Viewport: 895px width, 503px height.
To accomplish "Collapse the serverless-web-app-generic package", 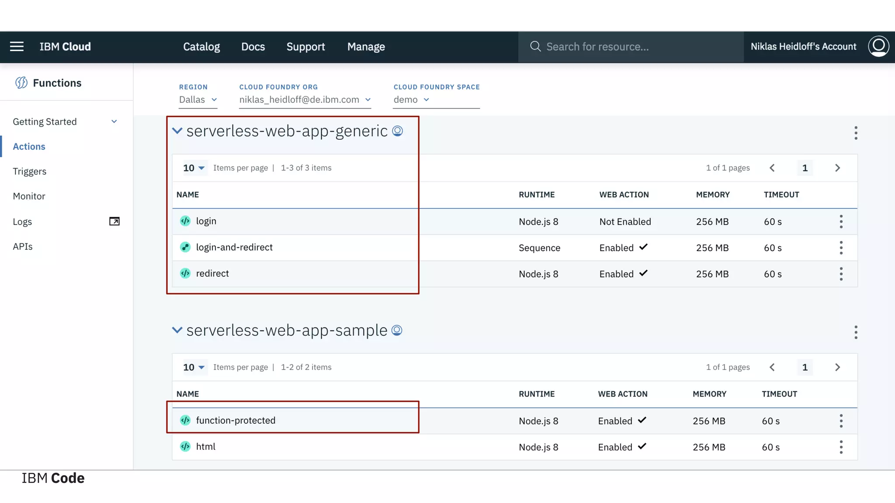I will (x=177, y=131).
